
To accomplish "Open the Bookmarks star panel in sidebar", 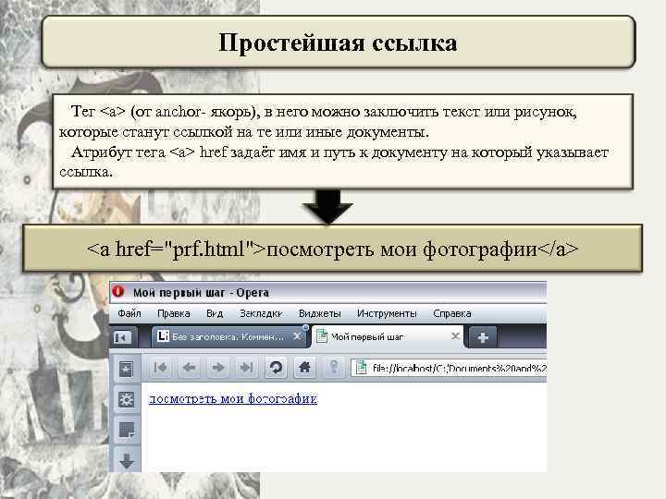I will [126, 369].
